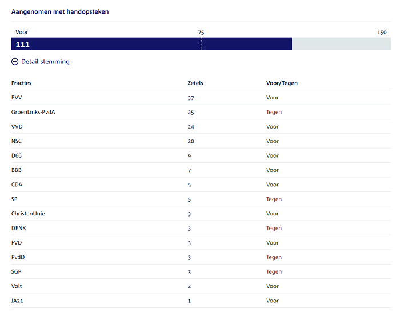Click the seat count 1 for JA21
Image resolution: width=400 pixels, height=316 pixels.
[x=189, y=301]
